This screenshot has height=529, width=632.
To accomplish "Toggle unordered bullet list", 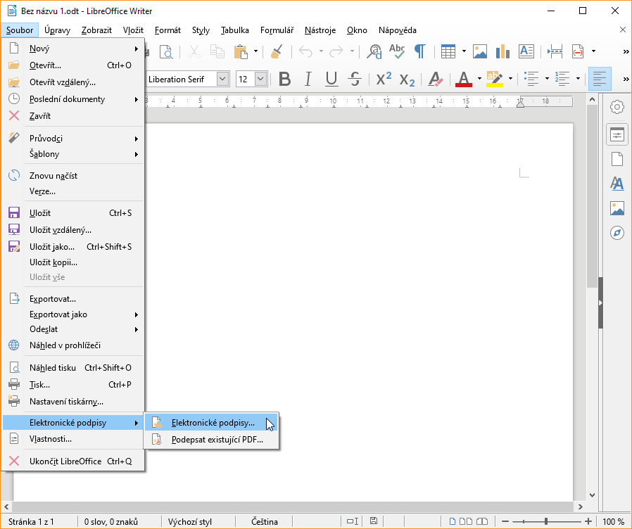I will [x=531, y=79].
